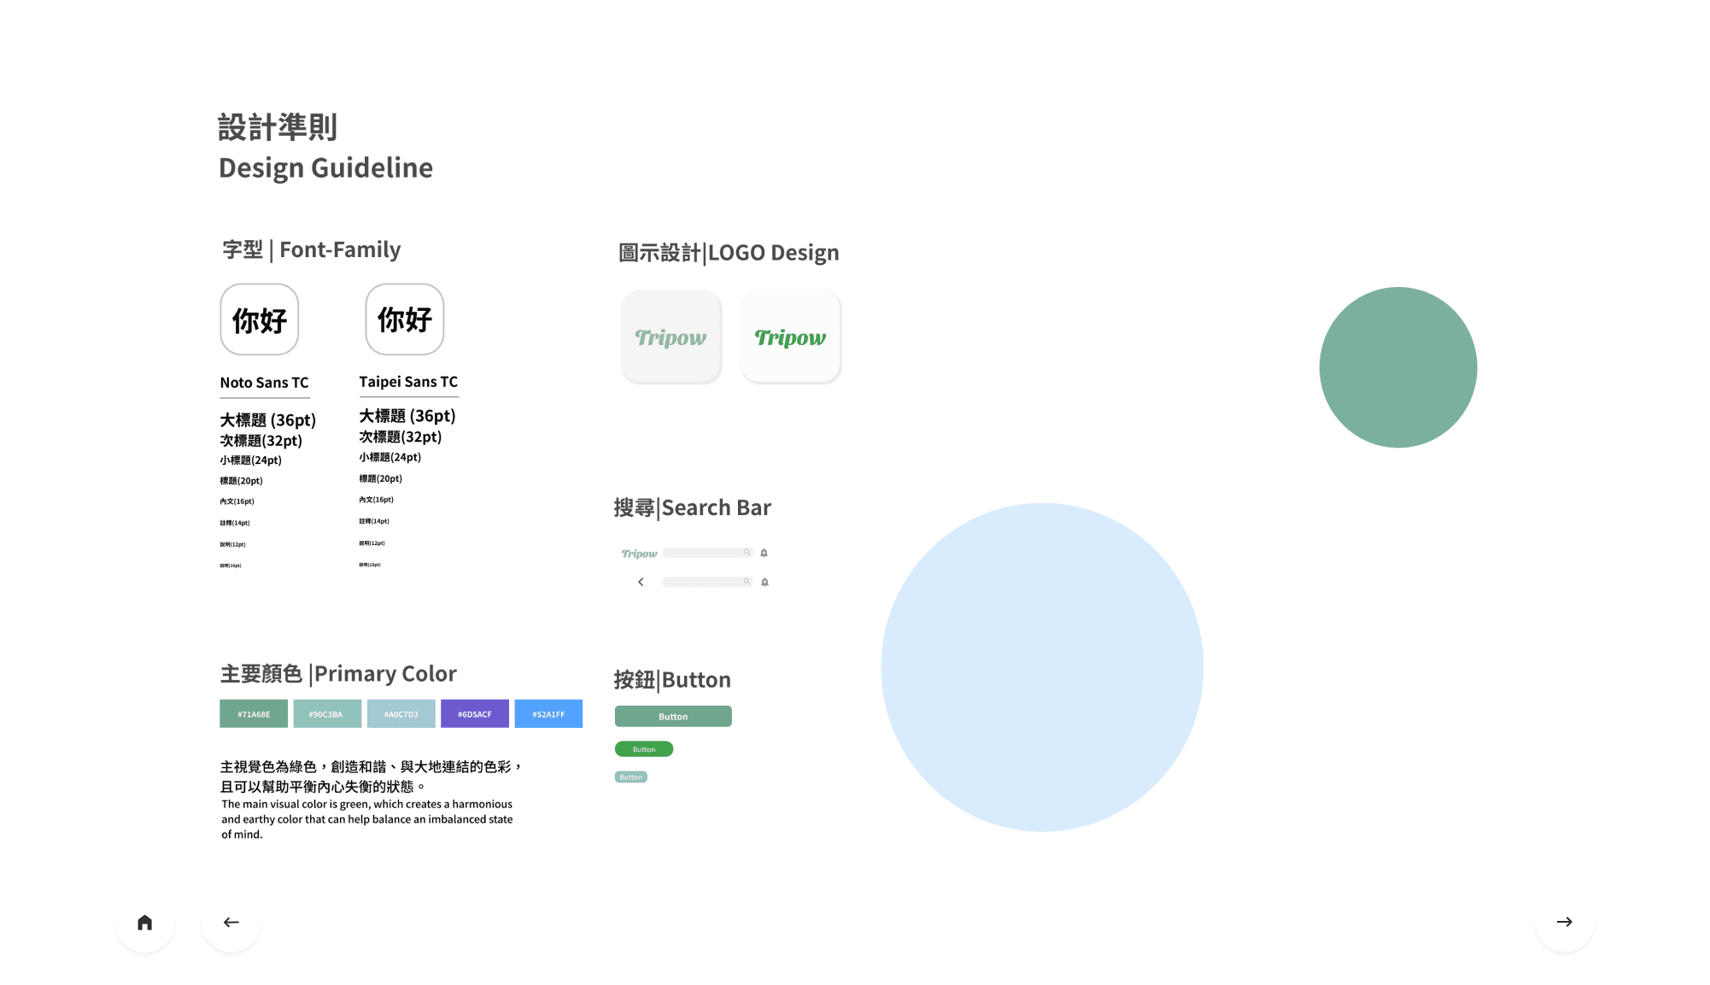Click 標題(20pt) under Taipei Sans TC
The image size is (1710, 985).
tap(380, 478)
